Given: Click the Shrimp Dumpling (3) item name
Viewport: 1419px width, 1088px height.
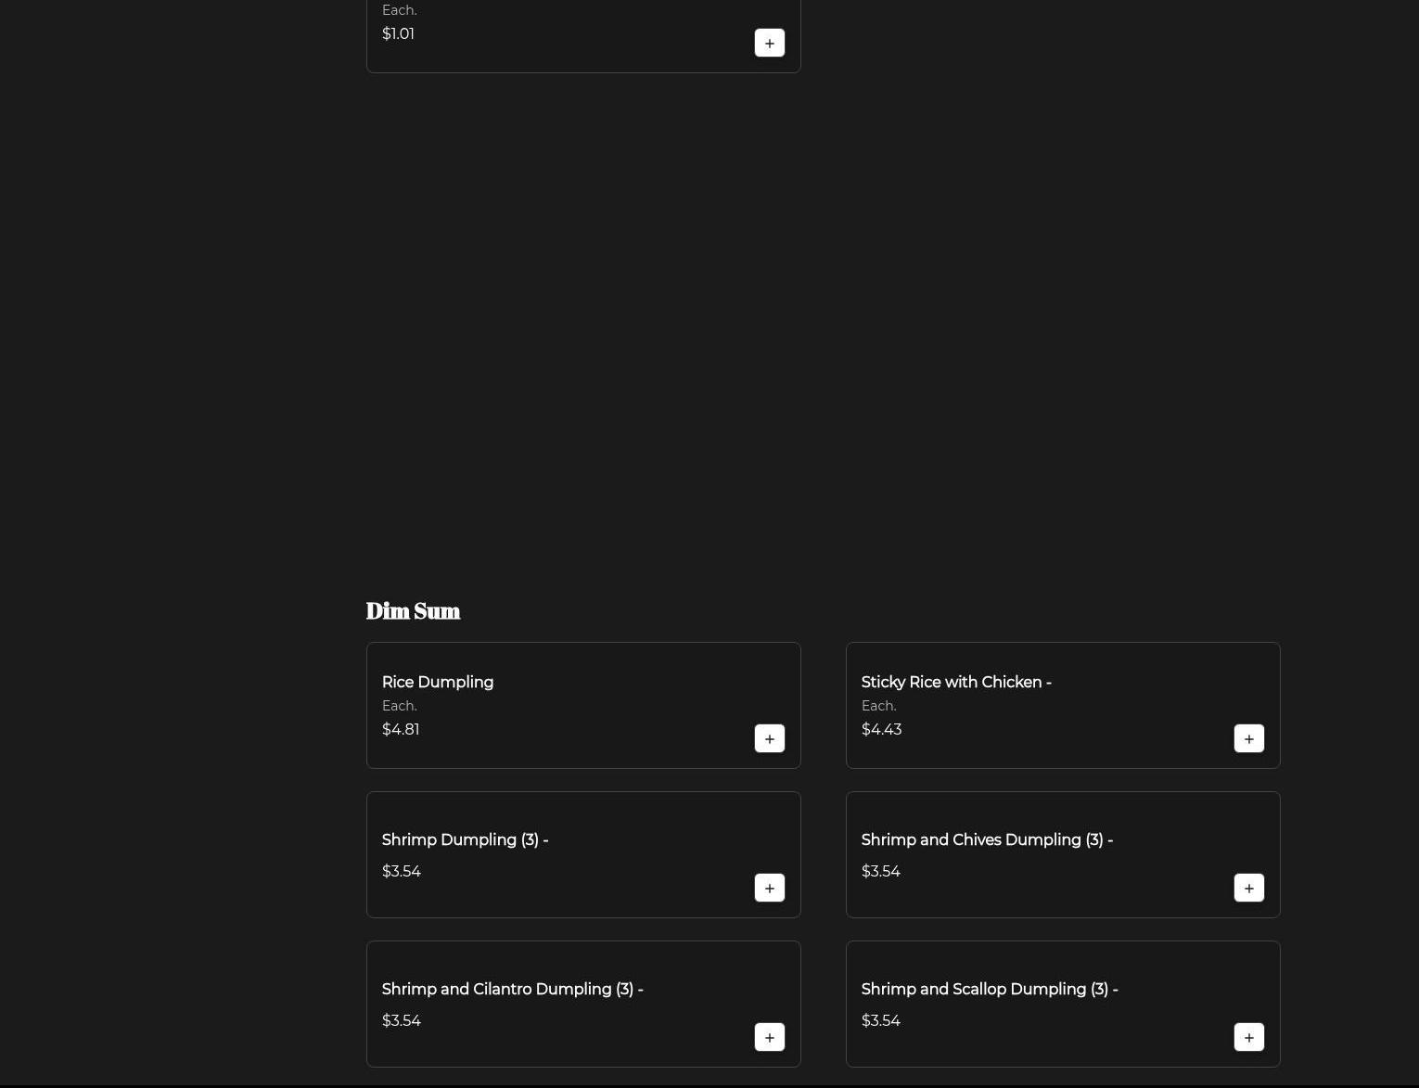Looking at the screenshot, I should tap(464, 839).
